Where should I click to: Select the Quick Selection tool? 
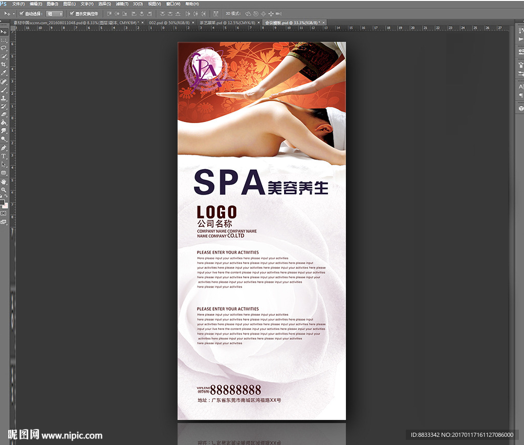coord(4,56)
